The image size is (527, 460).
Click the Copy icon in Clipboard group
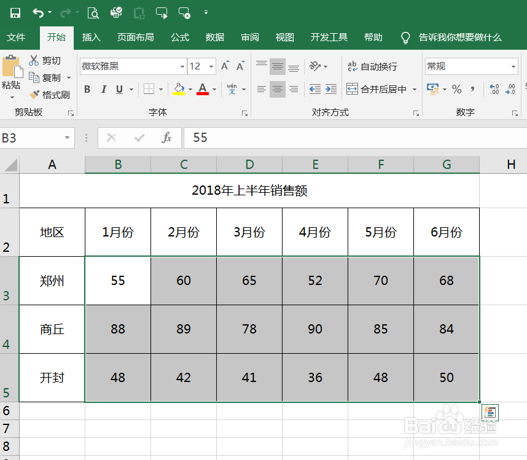click(x=38, y=77)
